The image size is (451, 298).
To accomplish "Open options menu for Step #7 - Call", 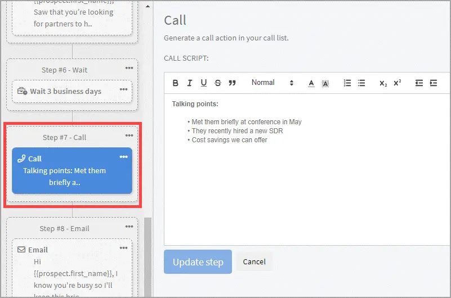I will (x=129, y=135).
